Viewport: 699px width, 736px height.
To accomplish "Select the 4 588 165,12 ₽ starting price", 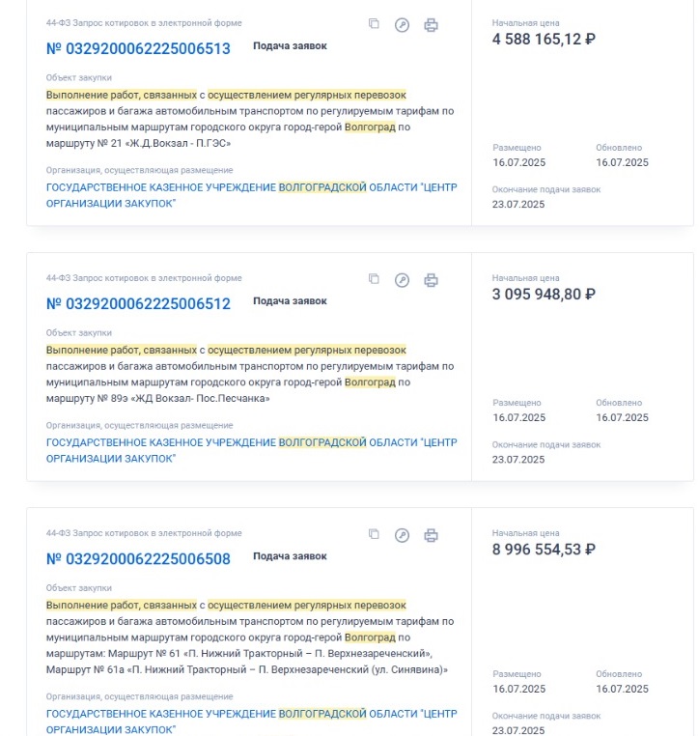I will [x=544, y=39].
